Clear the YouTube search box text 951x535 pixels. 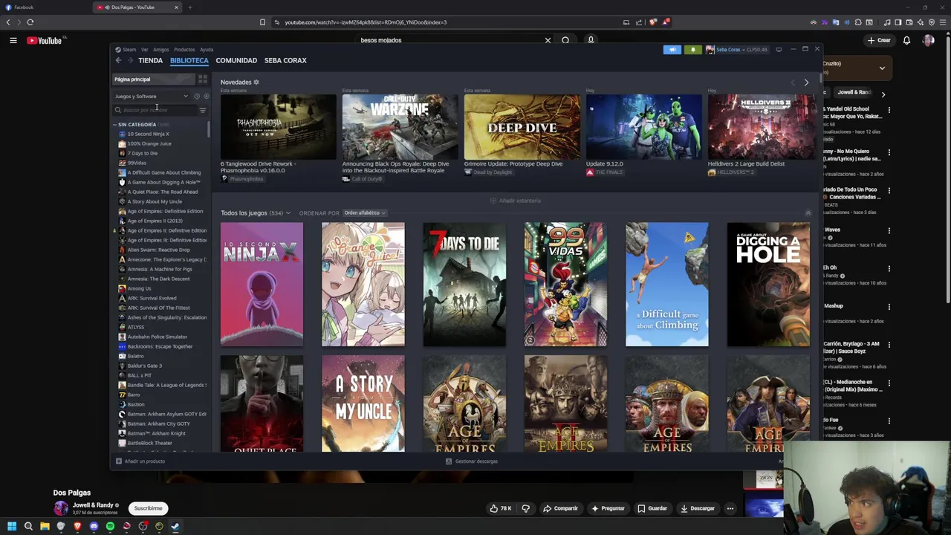click(548, 40)
